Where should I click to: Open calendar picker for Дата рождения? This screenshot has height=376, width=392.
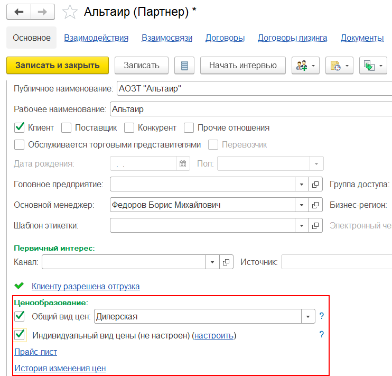(x=183, y=163)
